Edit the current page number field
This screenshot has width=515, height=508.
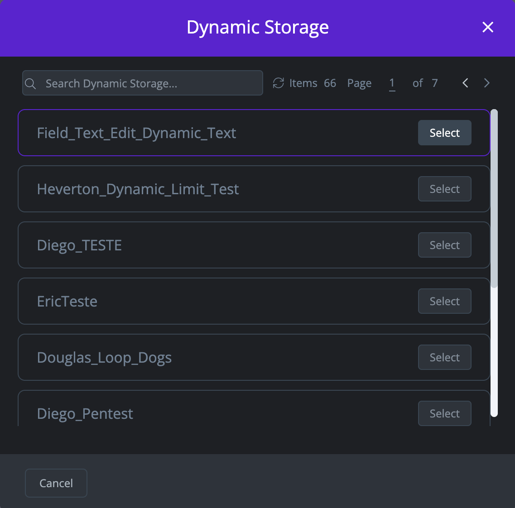(x=392, y=83)
